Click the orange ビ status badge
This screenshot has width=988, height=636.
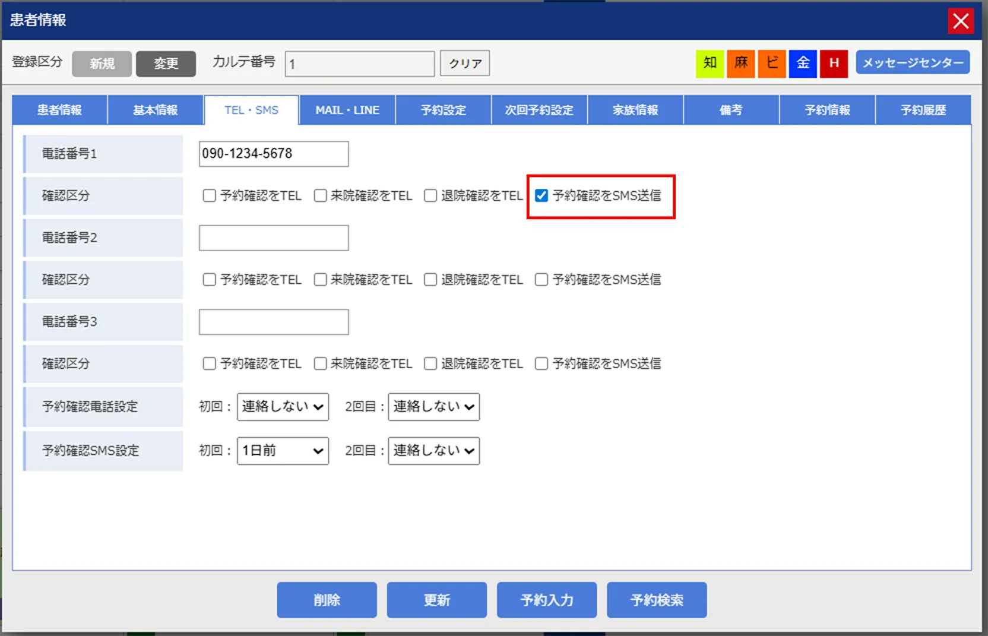click(772, 63)
